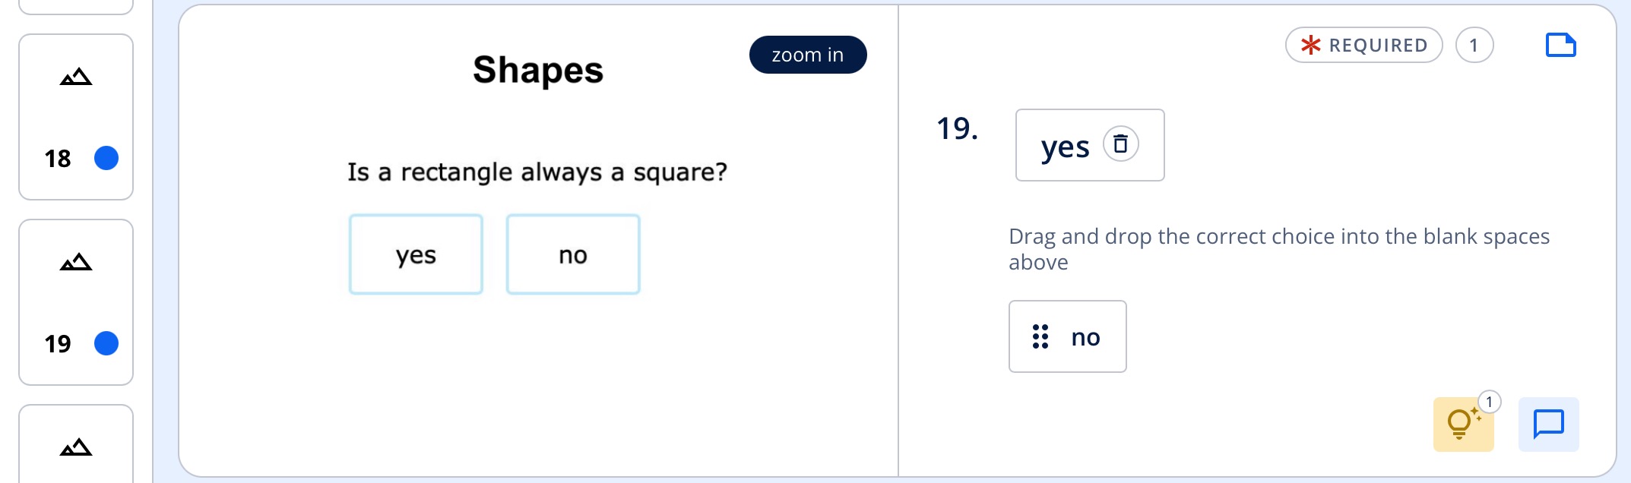Click the trash icon beside yes answer
Viewport: 1631px width, 483px height.
point(1120,144)
